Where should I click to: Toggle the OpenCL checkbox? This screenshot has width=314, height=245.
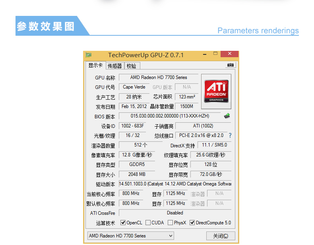pos(123,223)
